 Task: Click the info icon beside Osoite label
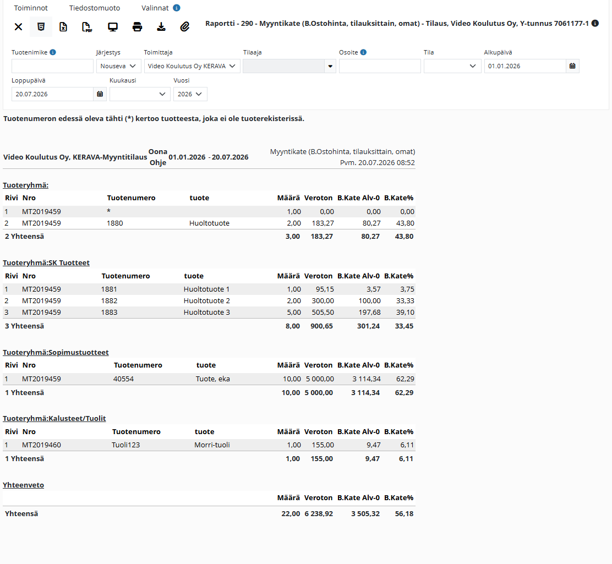(363, 52)
